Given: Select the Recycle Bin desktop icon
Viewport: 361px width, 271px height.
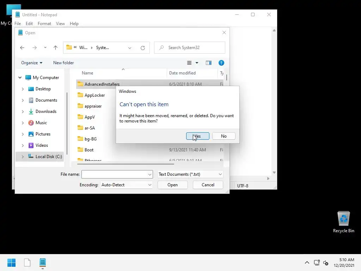Looking at the screenshot, I should pyautogui.click(x=343, y=222).
